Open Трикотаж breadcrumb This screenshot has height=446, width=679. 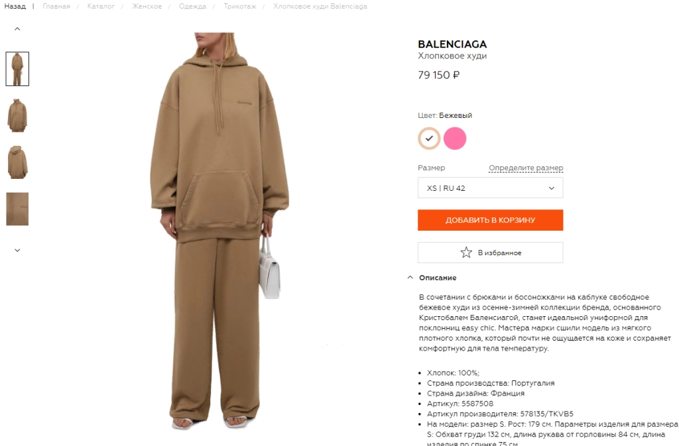(240, 7)
